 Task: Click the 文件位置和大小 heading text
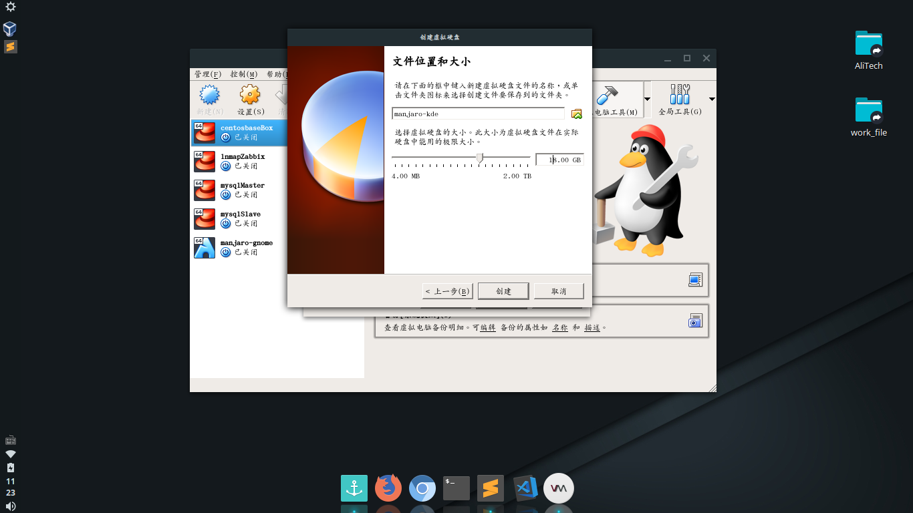point(432,61)
